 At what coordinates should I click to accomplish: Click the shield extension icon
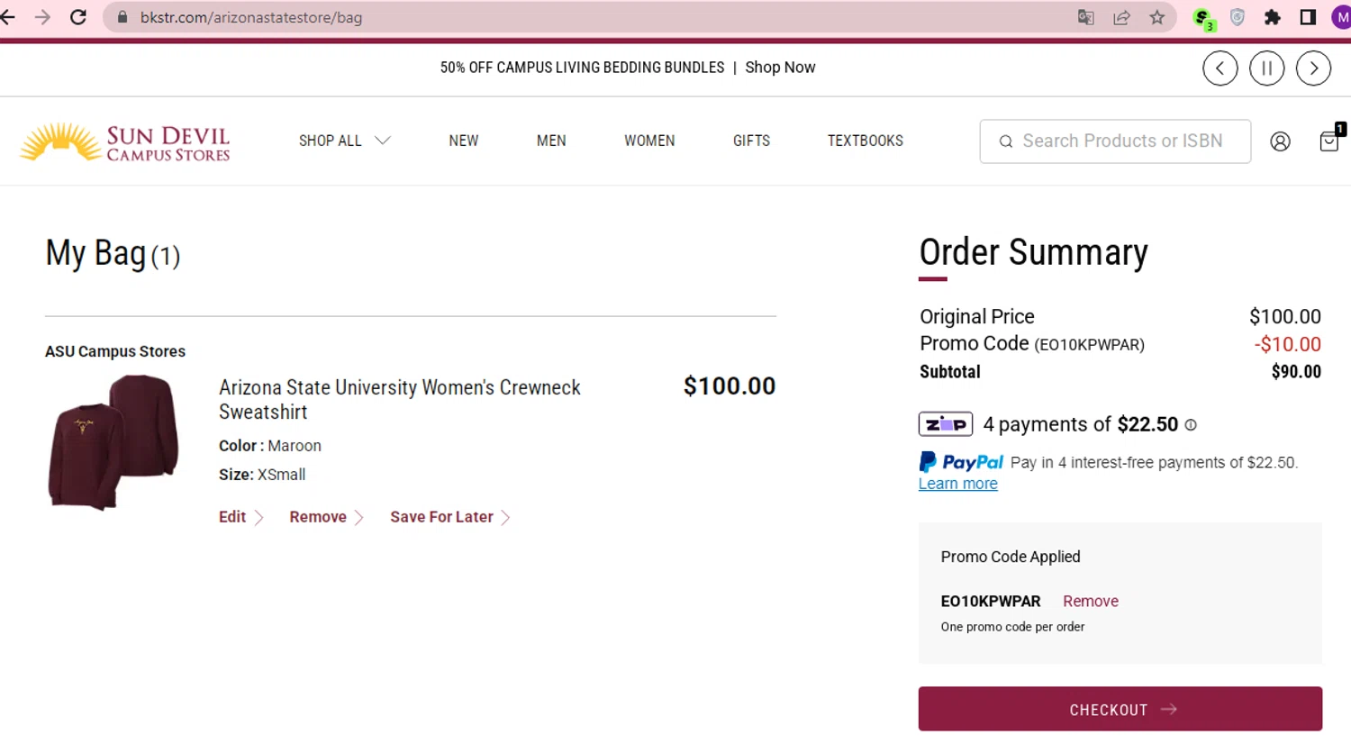click(x=1238, y=17)
